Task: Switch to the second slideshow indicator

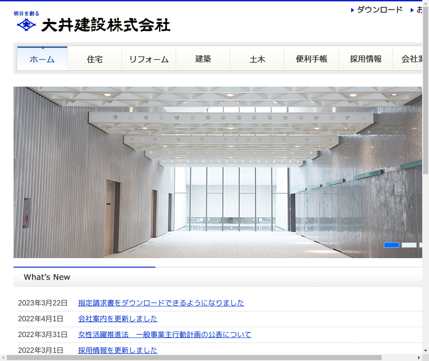Action: [x=409, y=245]
